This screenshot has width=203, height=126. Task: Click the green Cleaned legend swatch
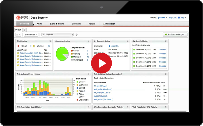point(77,82)
